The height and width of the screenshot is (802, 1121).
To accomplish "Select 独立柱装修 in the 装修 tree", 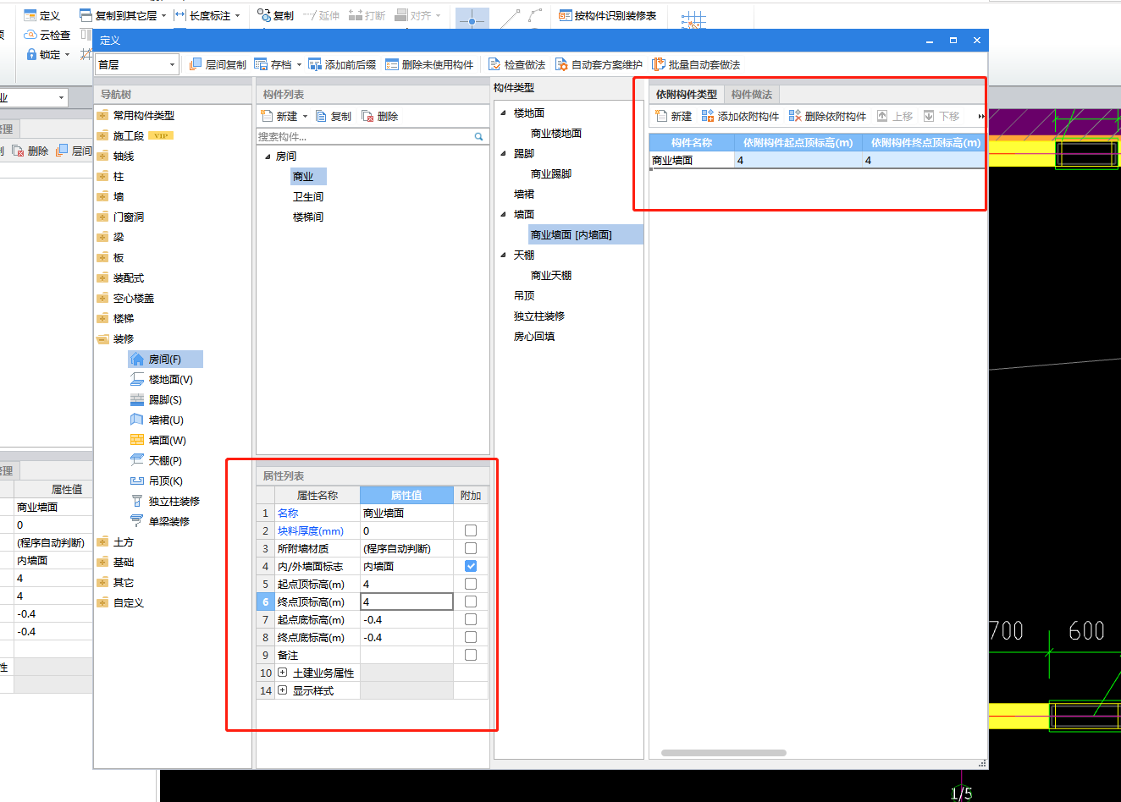I will (165, 502).
